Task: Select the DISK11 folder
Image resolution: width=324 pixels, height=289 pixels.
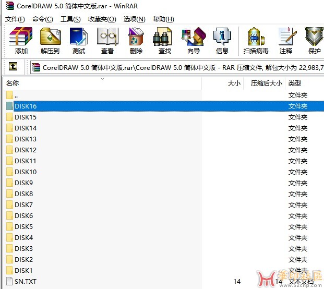Action: (26, 161)
